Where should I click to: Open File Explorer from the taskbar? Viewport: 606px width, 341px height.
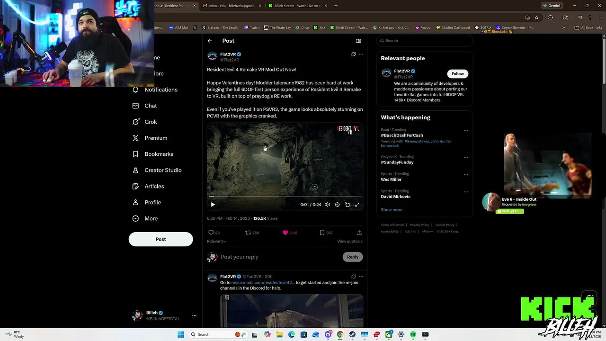click(x=279, y=334)
